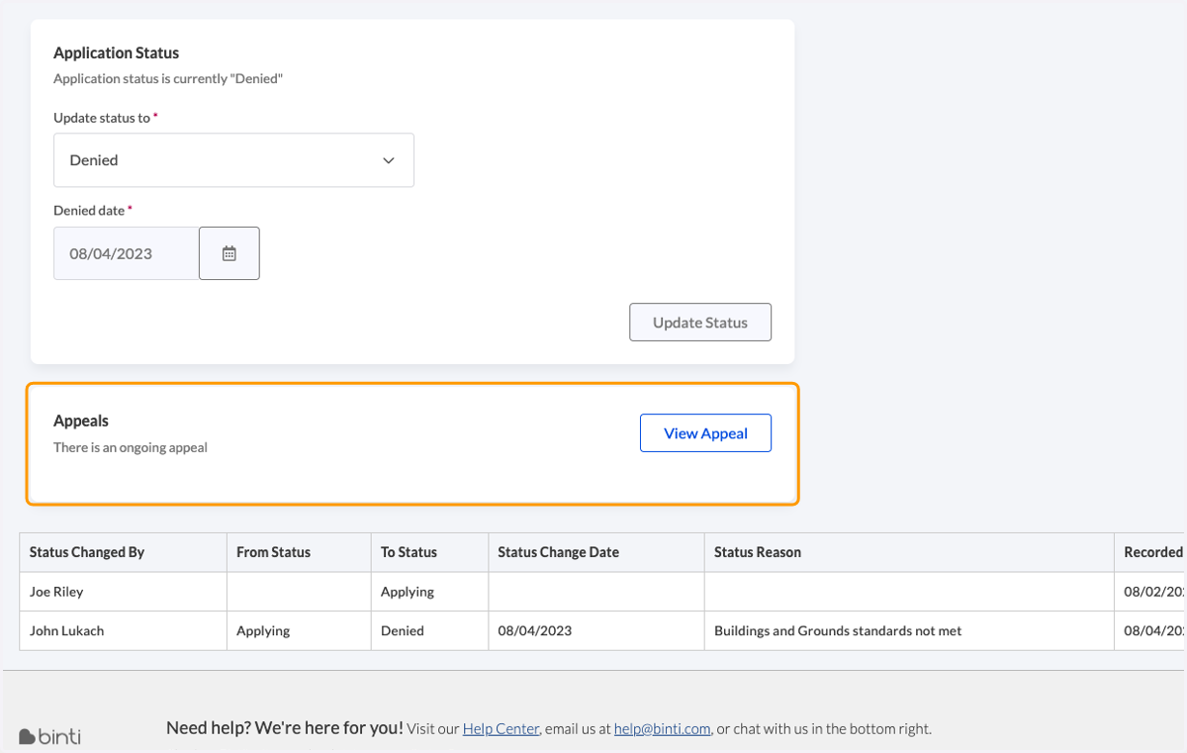Open the 'Update status to' dropdown
This screenshot has height=753, width=1187.
tap(233, 160)
